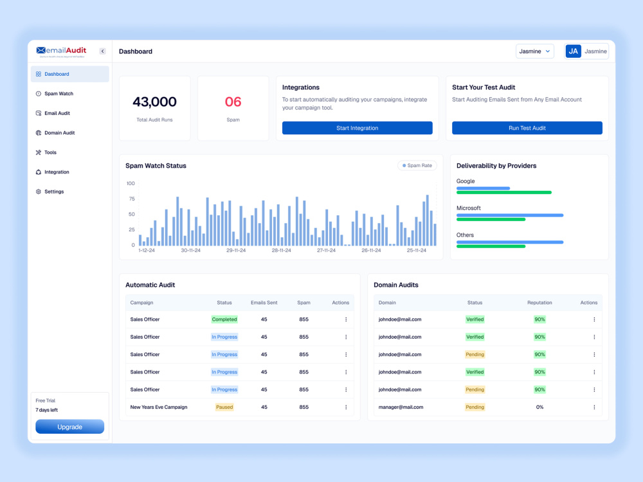The width and height of the screenshot is (643, 482).
Task: Click the manager@mail.com domain entry
Action: click(x=401, y=407)
